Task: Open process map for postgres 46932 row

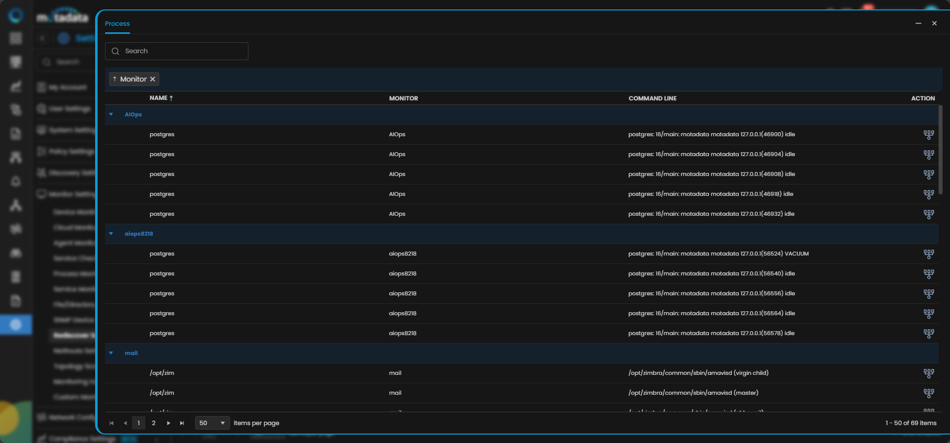Action: (x=929, y=214)
